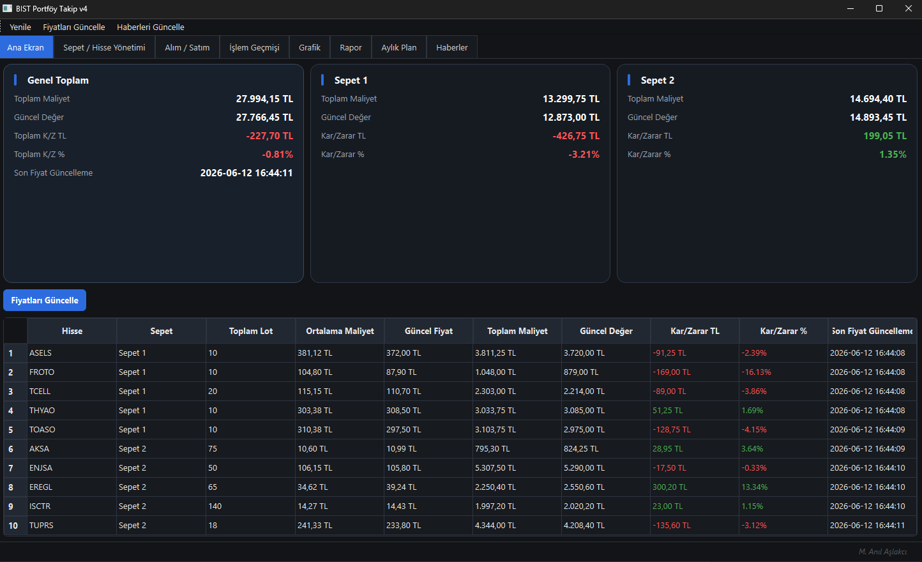Select the Aylık Plan tab

click(x=399, y=47)
